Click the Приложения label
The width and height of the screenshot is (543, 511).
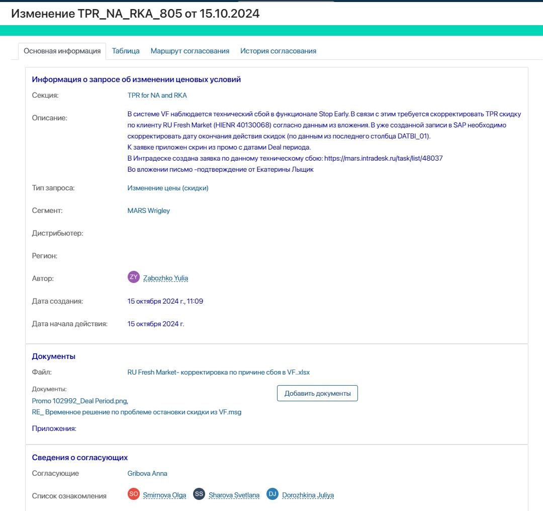pos(54,428)
